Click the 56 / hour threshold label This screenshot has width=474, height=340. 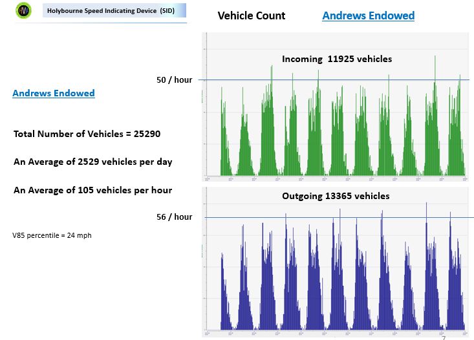tap(174, 217)
